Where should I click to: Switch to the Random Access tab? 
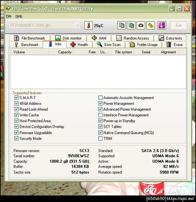[x=133, y=38]
